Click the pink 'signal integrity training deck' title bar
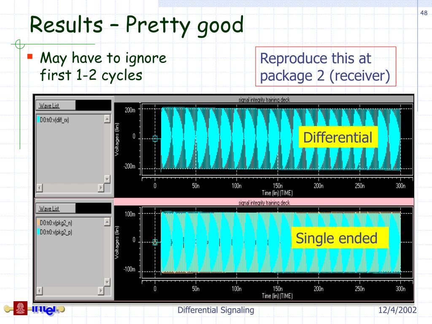The width and height of the screenshot is (432, 324). 264,202
